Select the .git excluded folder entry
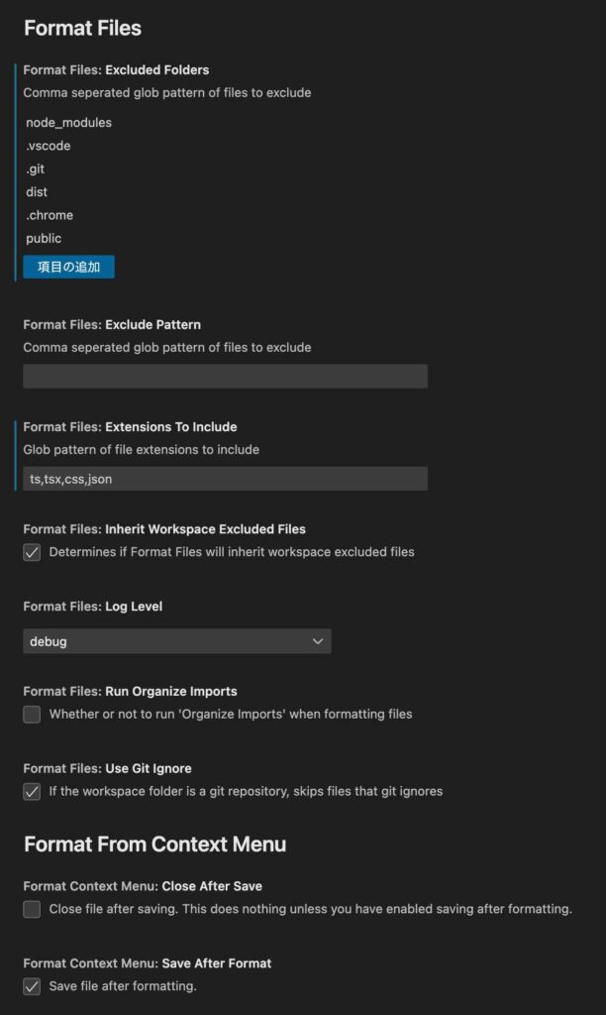Image resolution: width=606 pixels, height=1015 pixels. (36, 169)
